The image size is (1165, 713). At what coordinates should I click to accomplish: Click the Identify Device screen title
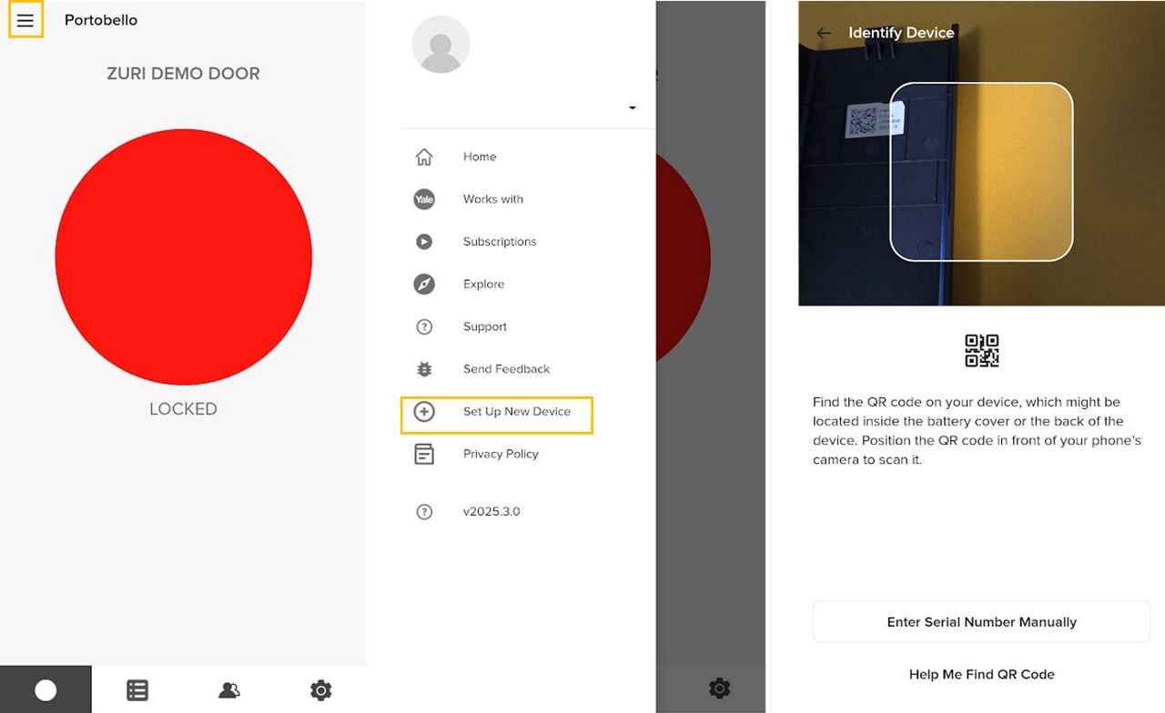[x=901, y=33]
